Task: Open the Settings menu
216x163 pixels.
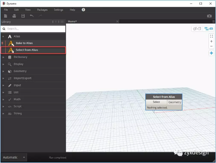Action: [59, 10]
